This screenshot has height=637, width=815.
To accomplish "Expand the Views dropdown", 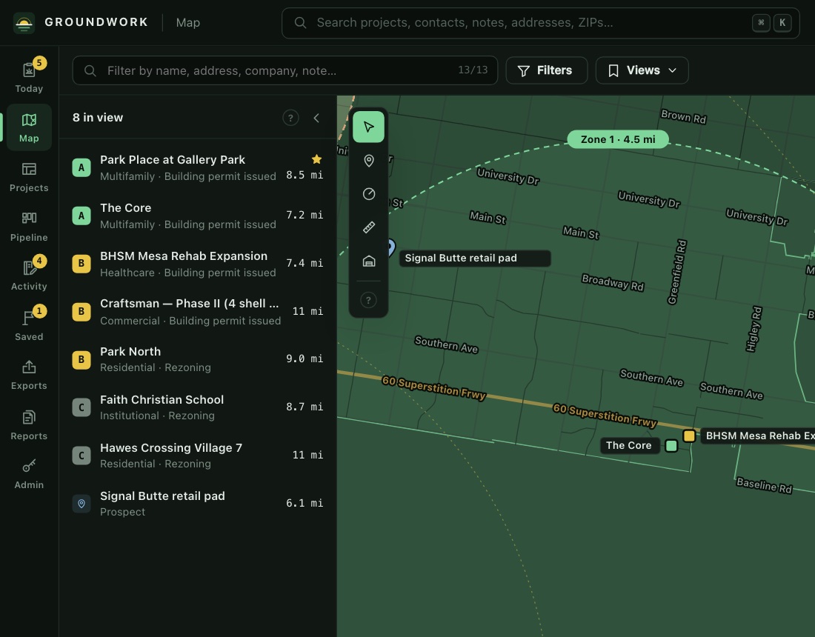I will [x=642, y=70].
